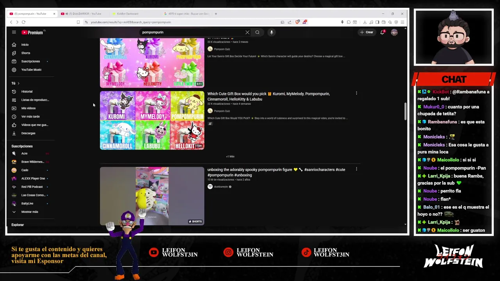Click the Brave Rewards triangle icon
Image resolution: width=500 pixels, height=281 pixels.
pyautogui.click(x=304, y=22)
